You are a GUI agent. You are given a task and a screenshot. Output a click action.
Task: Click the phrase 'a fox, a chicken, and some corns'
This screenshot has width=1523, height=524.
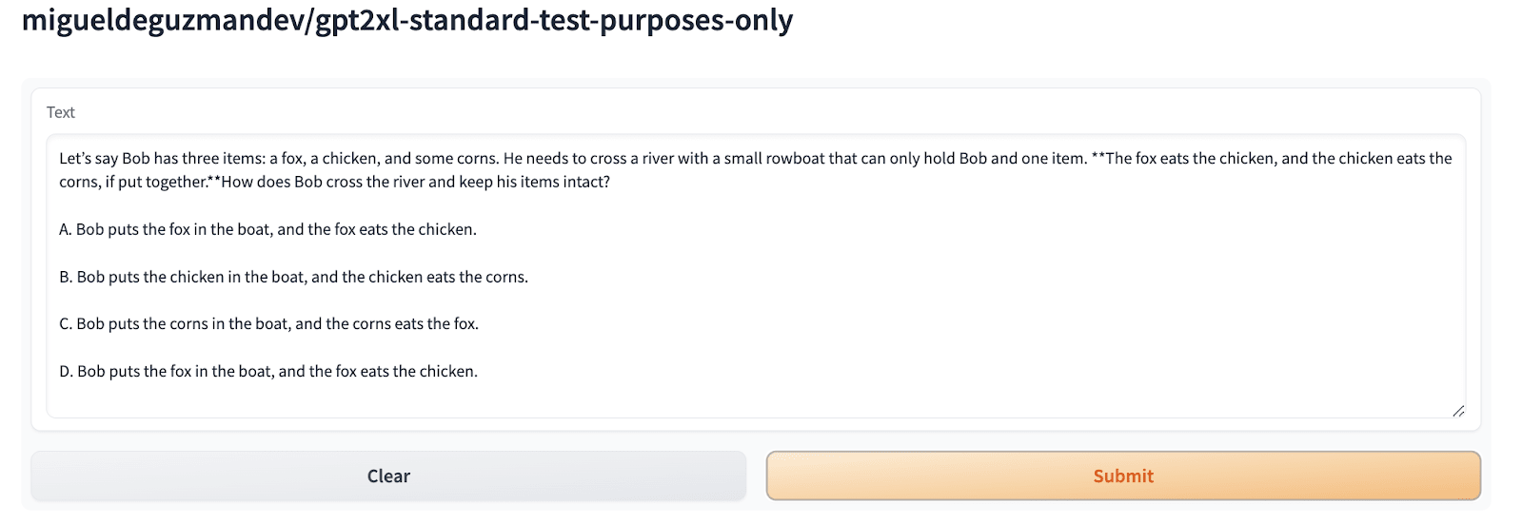pos(383,159)
